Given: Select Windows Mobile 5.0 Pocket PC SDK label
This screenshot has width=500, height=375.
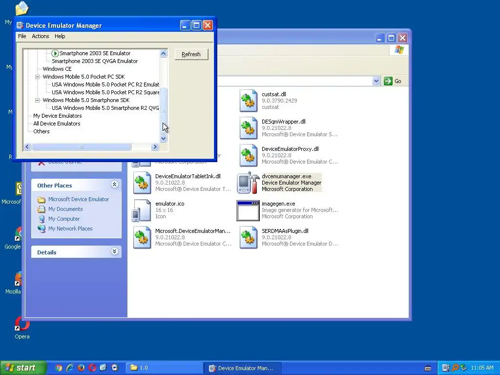Looking at the screenshot, I should point(83,77).
